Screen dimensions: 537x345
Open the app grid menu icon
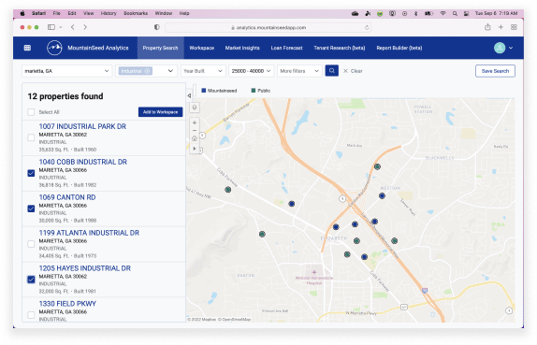coord(27,48)
